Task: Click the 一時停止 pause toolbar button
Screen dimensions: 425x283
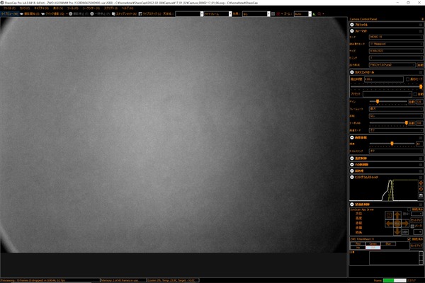Action: point(100,13)
